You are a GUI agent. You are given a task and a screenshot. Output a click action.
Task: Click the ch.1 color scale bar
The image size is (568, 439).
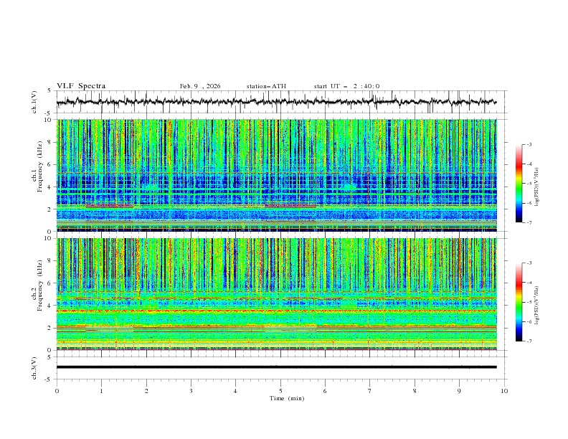[519, 184]
